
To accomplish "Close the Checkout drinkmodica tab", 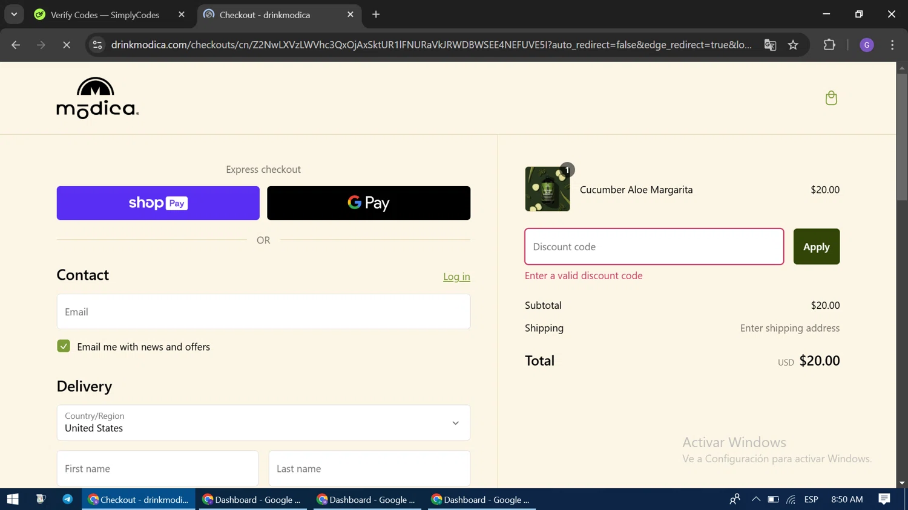I will [350, 15].
